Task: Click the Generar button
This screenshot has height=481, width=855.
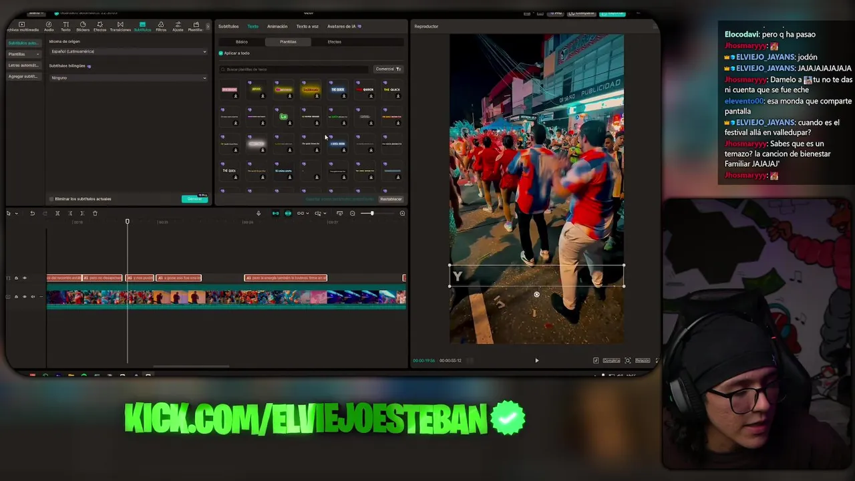Action: (x=194, y=199)
